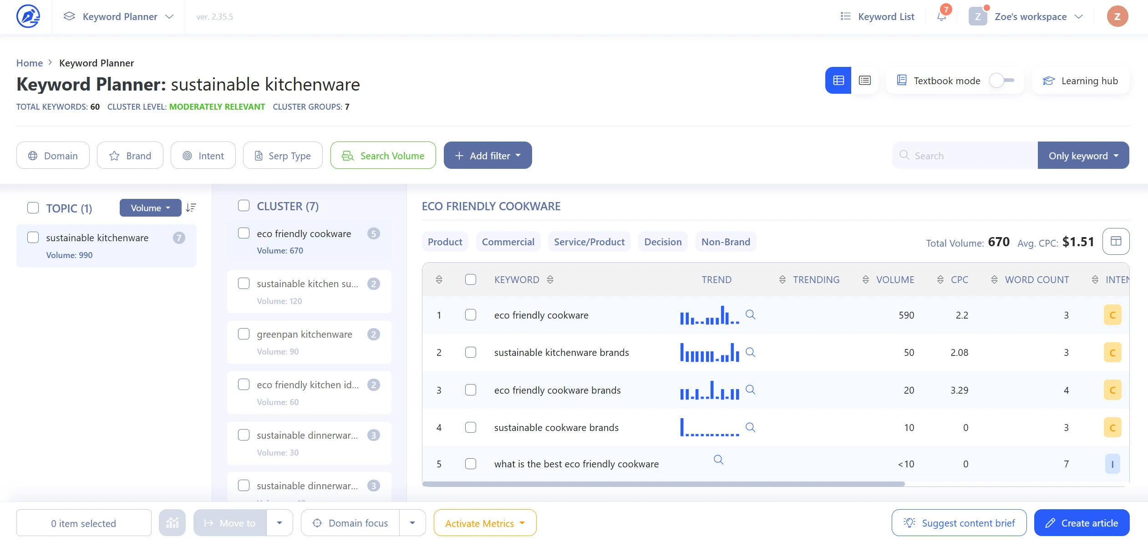1148x542 pixels.
Task: Click the Domain filter button
Action: tap(53, 155)
